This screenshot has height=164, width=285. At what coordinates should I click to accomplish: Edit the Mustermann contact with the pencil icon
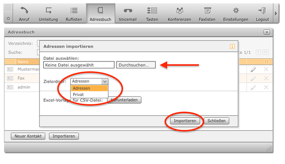(253, 69)
